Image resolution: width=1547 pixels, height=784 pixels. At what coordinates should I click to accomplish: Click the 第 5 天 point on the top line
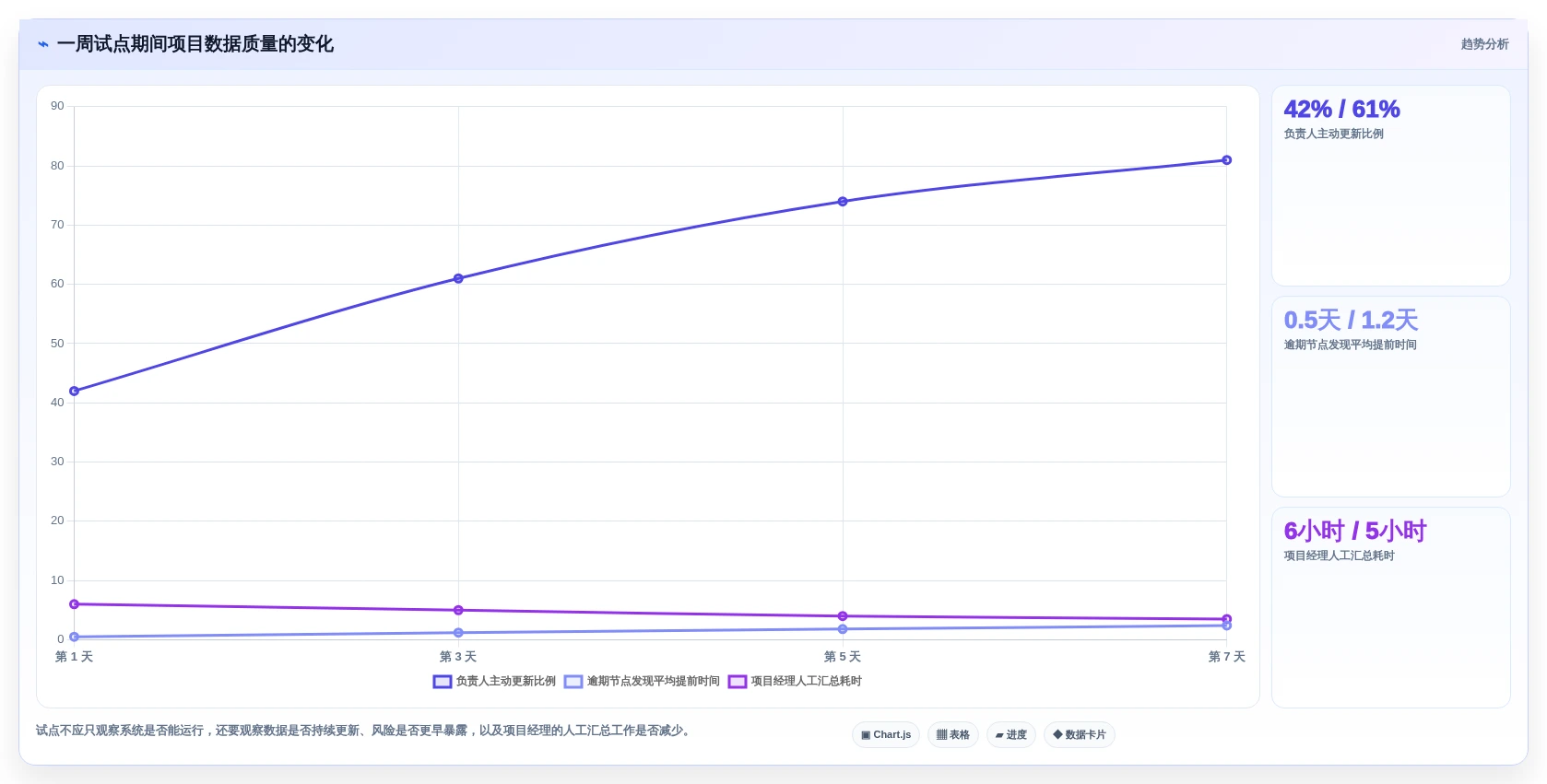(x=843, y=202)
